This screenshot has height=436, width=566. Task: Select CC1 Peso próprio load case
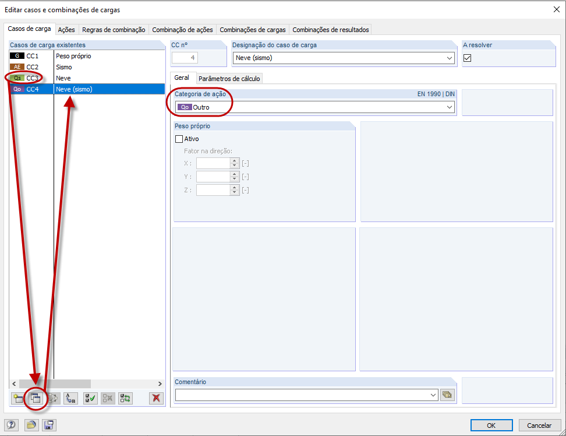pyautogui.click(x=87, y=56)
